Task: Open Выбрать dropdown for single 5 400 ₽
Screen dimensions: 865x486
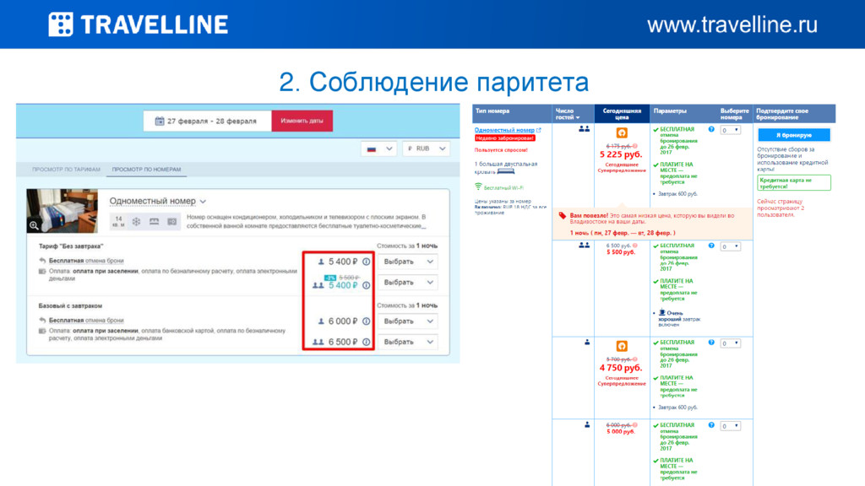Action: 408,262
